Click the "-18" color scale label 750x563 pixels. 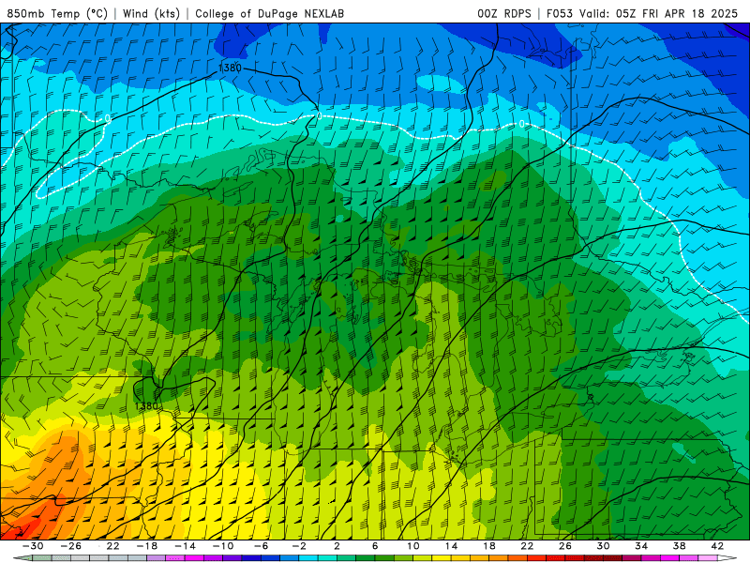coord(147,546)
